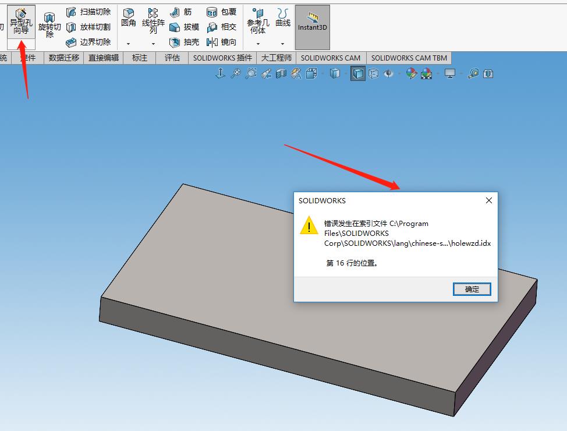Select the 相交 intersect feature

pyautogui.click(x=221, y=27)
